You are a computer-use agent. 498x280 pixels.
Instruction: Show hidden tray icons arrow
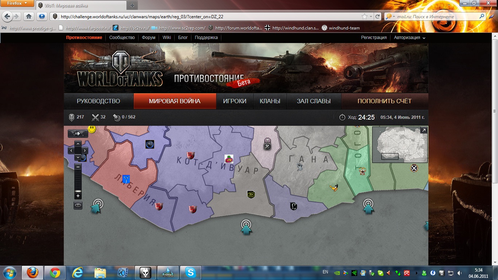tap(417, 272)
